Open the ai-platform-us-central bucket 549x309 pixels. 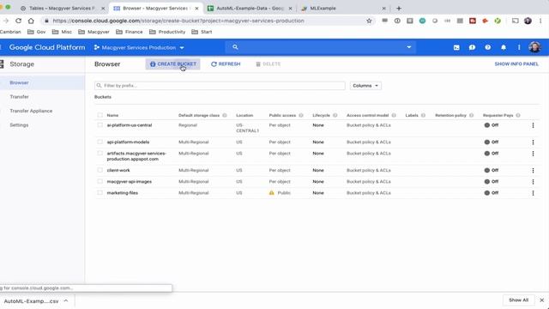(x=130, y=125)
